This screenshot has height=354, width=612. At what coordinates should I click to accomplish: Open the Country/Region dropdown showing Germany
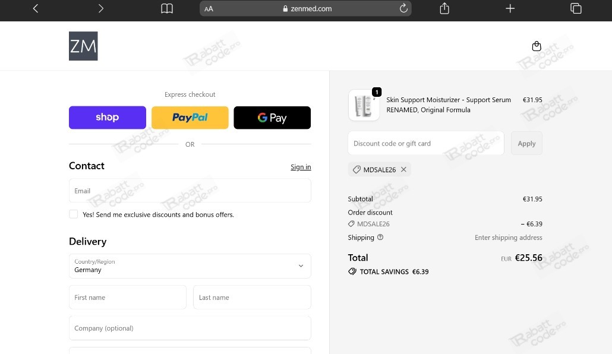190,265
